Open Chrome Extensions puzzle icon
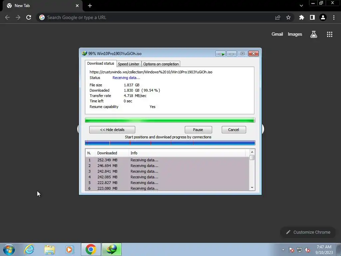Screen dimensions: 341x256 point(301,17)
